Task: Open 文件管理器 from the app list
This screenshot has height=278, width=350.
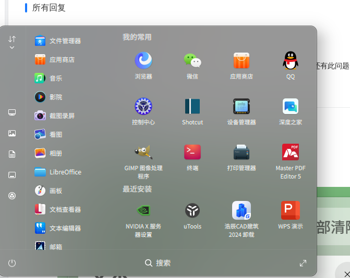Action: click(x=58, y=41)
